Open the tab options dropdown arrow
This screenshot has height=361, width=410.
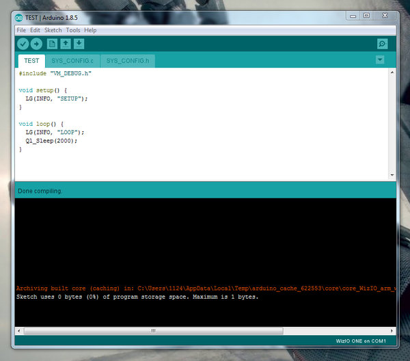point(380,60)
